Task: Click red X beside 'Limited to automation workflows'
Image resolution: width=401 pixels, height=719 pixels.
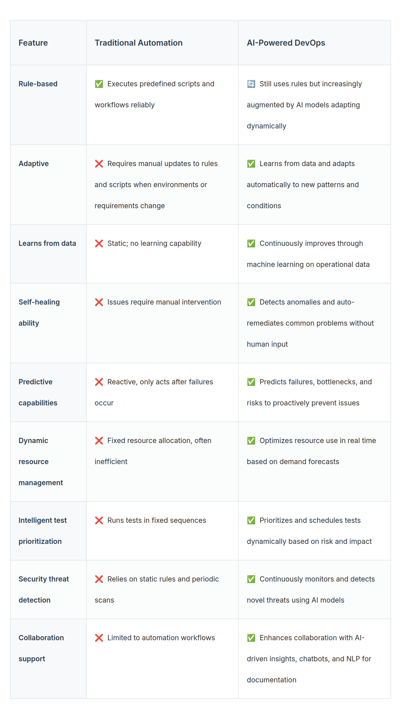Action: click(x=99, y=638)
